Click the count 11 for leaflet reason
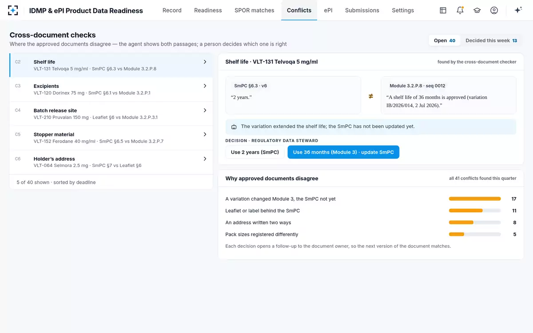The image size is (533, 333). [x=514, y=211]
